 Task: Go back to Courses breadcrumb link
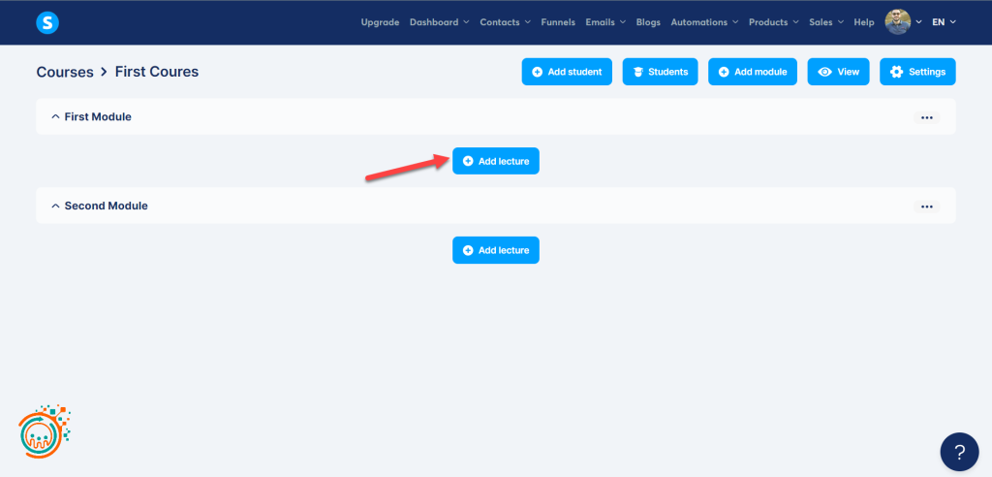65,72
